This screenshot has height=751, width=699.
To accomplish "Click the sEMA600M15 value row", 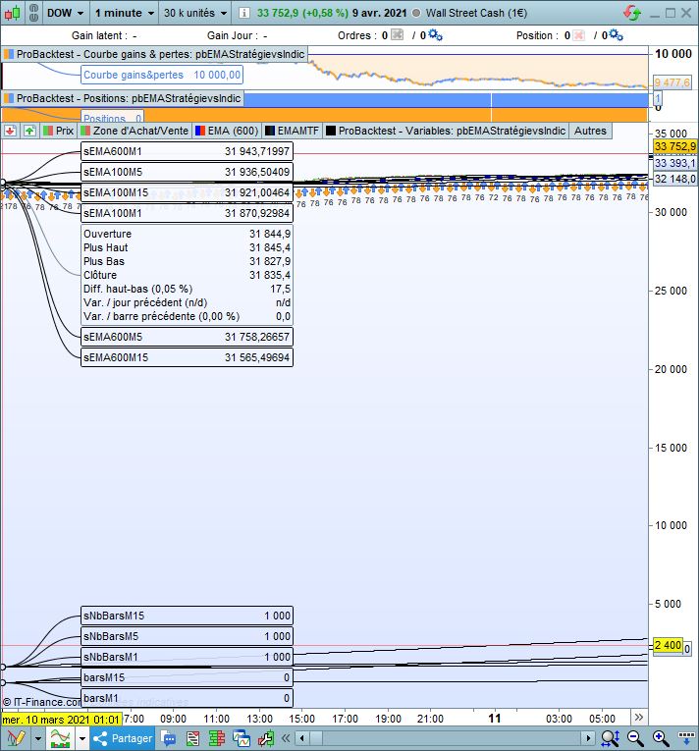I will (x=187, y=357).
